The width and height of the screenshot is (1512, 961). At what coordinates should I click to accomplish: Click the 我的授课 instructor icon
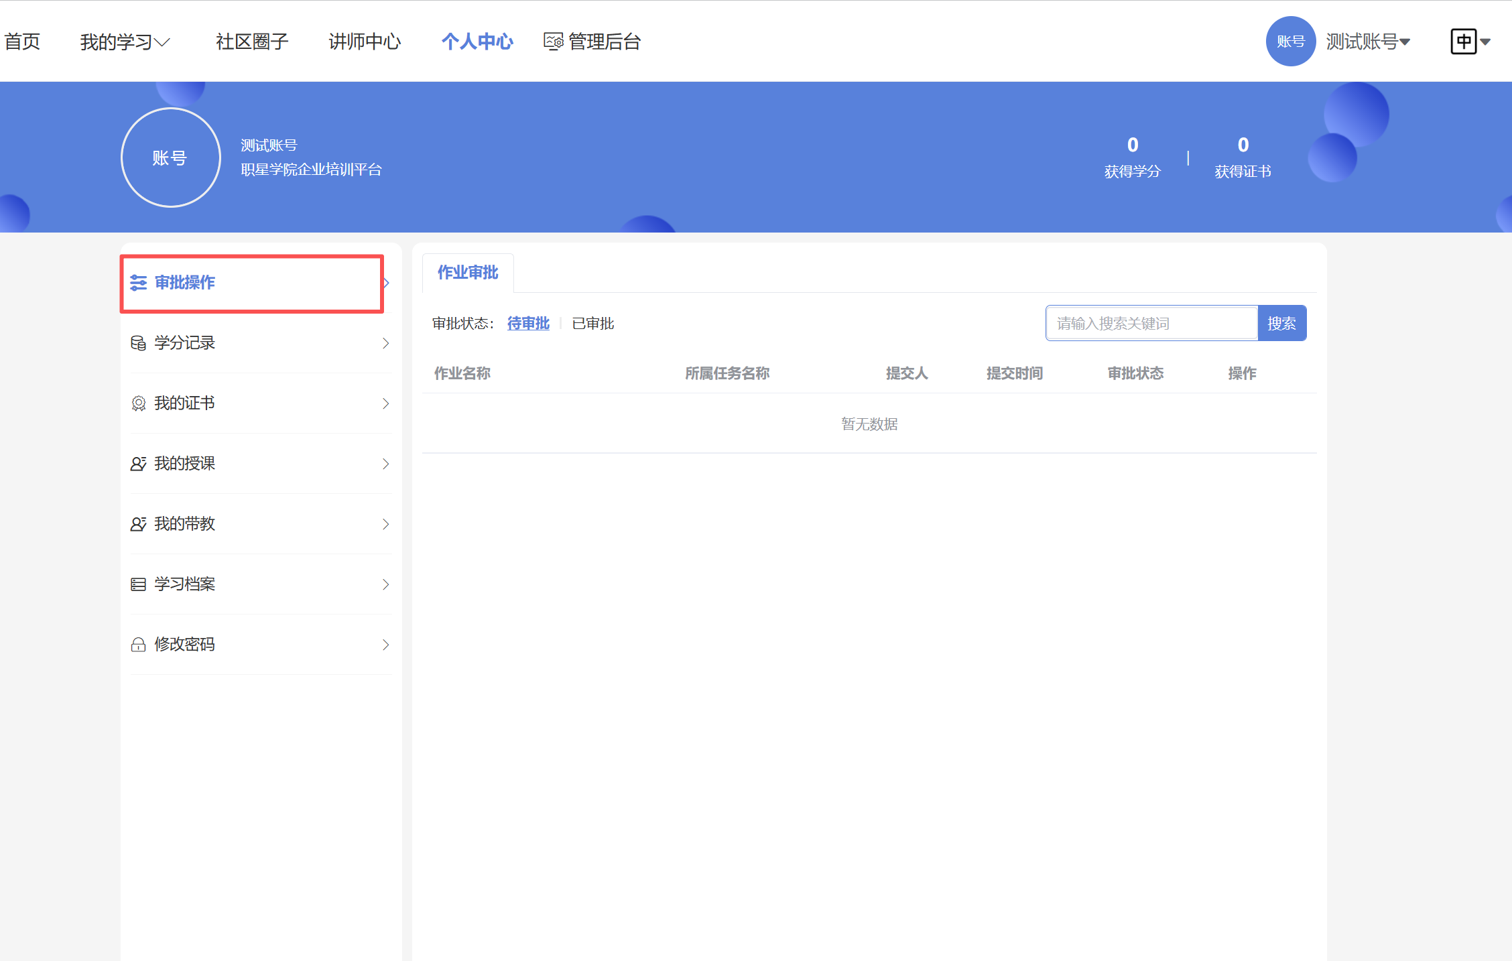click(139, 463)
